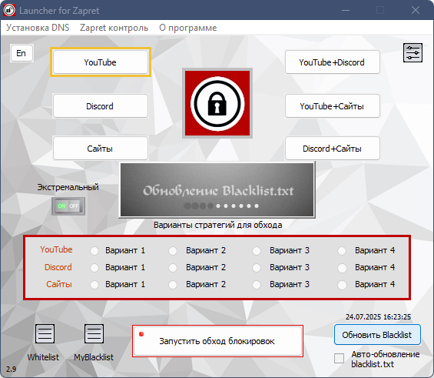Viewport: 434px width, 378px height.
Task: Click the Launcher app icon in title bar
Action: point(9,10)
